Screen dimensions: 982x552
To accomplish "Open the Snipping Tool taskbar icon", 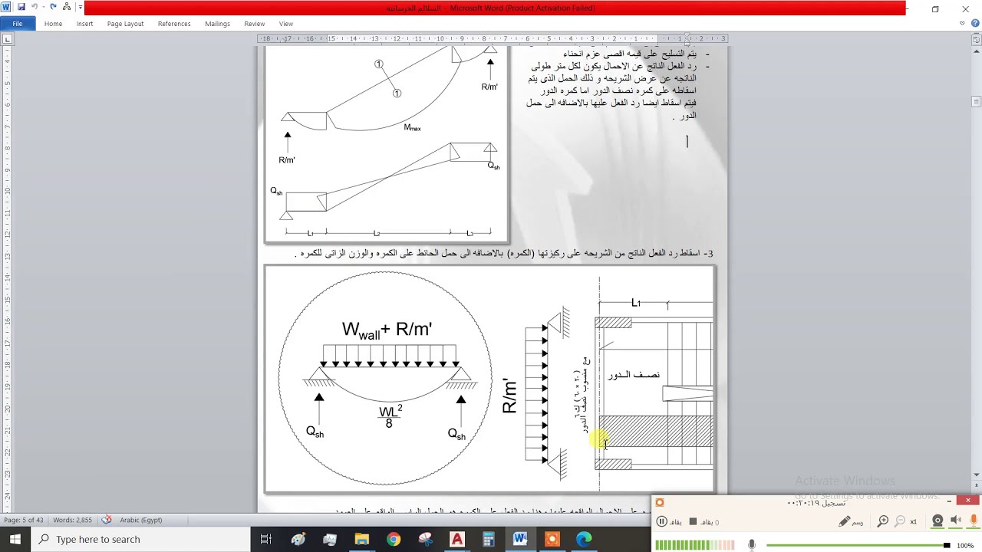I will point(425,539).
